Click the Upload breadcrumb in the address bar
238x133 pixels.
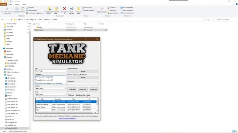pyautogui.click(x=46, y=20)
